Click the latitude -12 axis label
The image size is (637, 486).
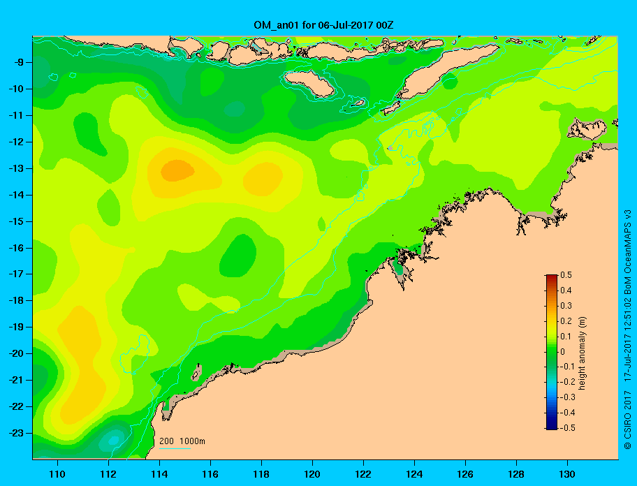[x=16, y=142]
